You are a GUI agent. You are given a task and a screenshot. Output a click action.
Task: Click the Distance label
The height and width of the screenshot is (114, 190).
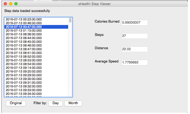[x=101, y=48]
